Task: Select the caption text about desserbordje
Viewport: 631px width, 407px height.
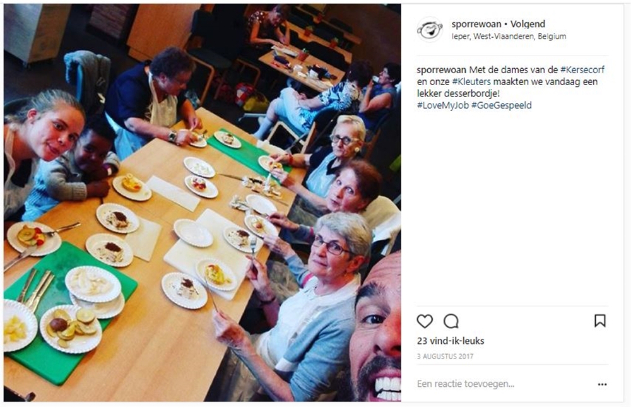Action: [x=510, y=87]
